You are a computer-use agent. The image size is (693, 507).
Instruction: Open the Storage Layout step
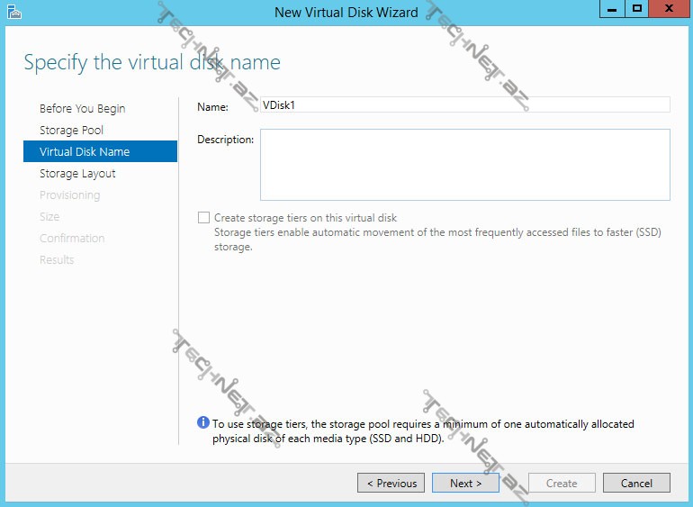(x=77, y=174)
